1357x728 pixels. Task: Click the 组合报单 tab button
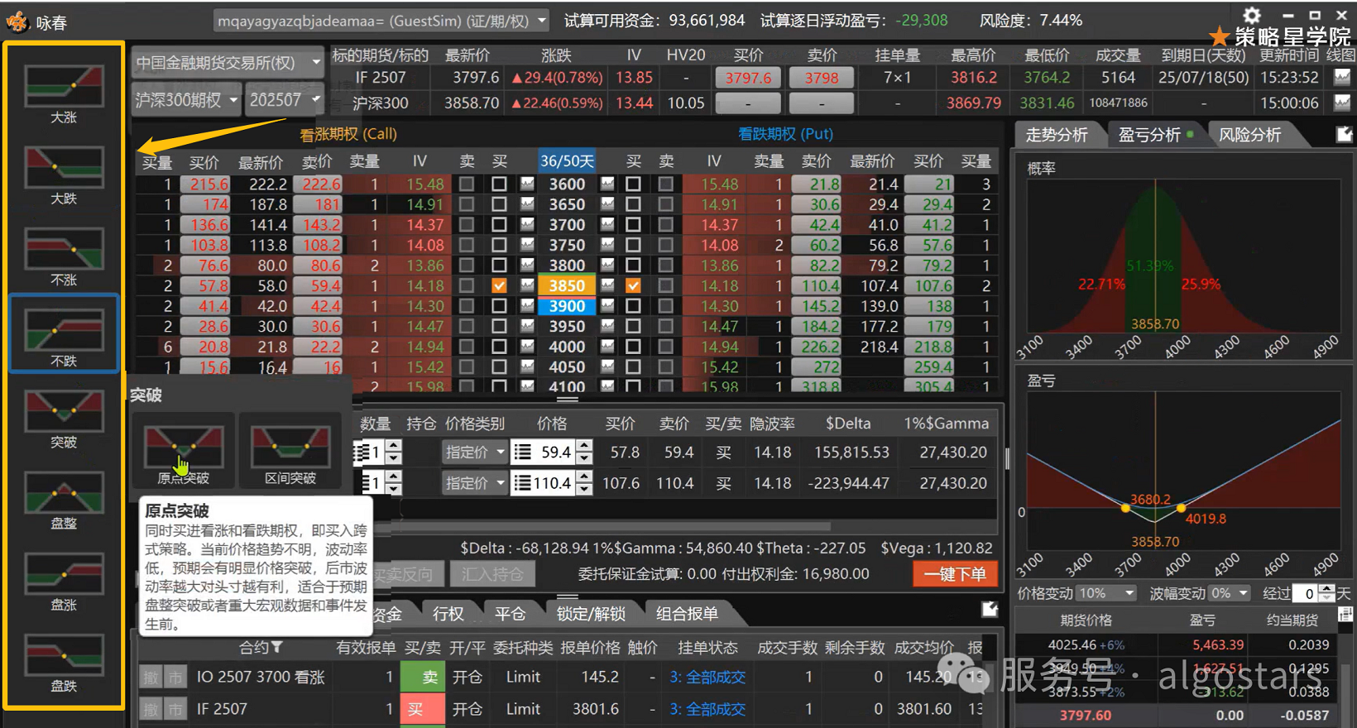click(x=687, y=614)
